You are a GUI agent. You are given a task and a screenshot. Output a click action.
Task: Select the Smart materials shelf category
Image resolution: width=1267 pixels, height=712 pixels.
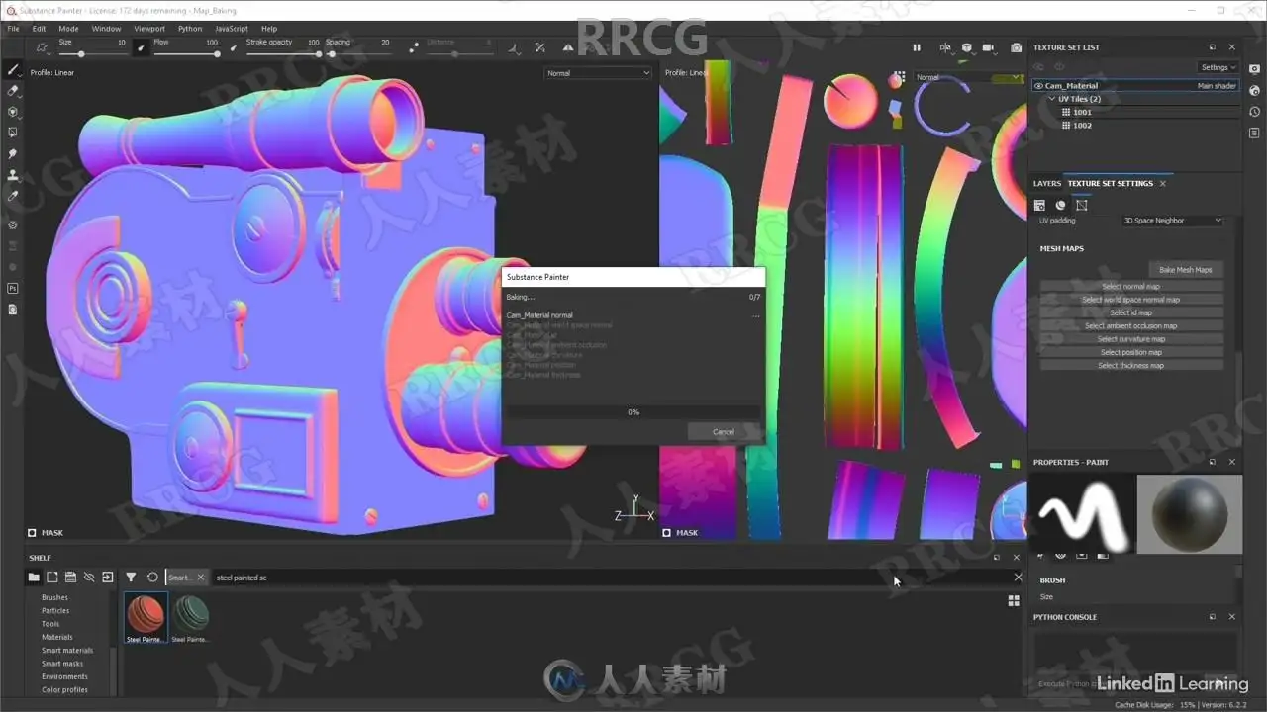pos(67,651)
